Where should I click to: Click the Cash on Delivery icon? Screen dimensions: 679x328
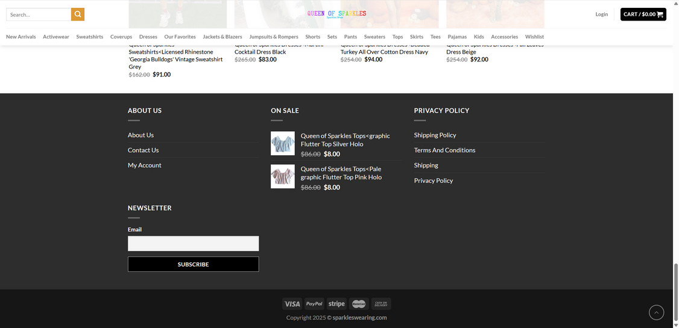coord(381,304)
